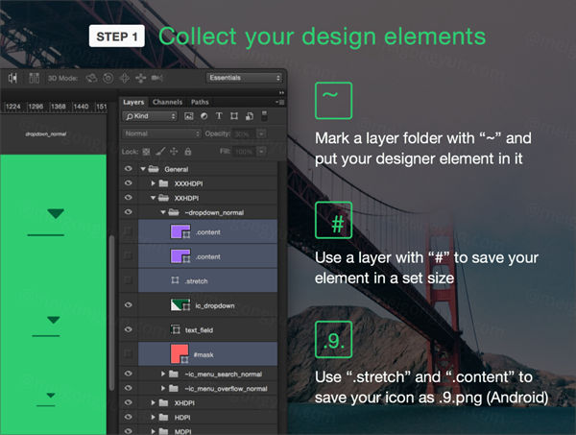Expand the XXXHDPI folder
Image resolution: width=576 pixels, height=435 pixels.
(x=154, y=182)
